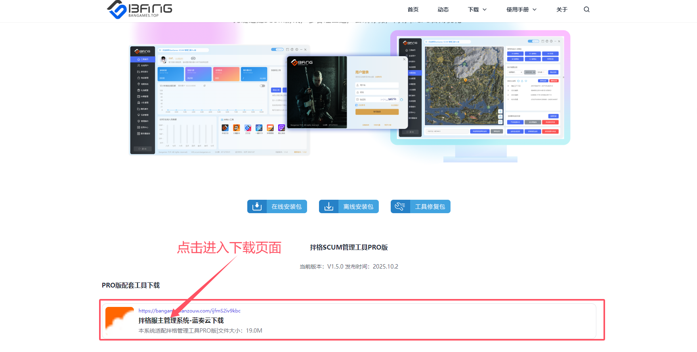This screenshot has height=352, width=697.
Task: Click the orange location pin on the map
Action: [x=465, y=80]
